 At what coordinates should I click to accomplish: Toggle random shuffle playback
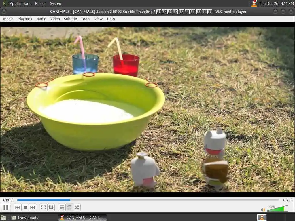77,207
